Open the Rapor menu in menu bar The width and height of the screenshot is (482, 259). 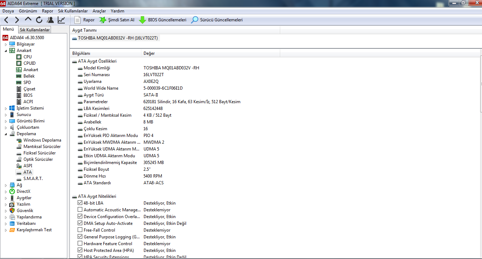coord(47,11)
